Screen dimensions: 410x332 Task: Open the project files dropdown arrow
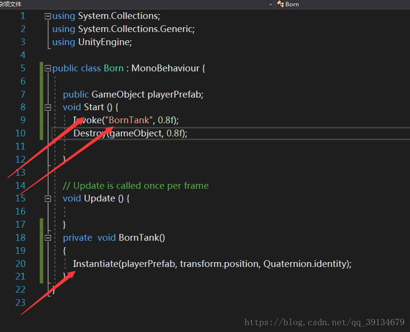[x=271, y=4]
